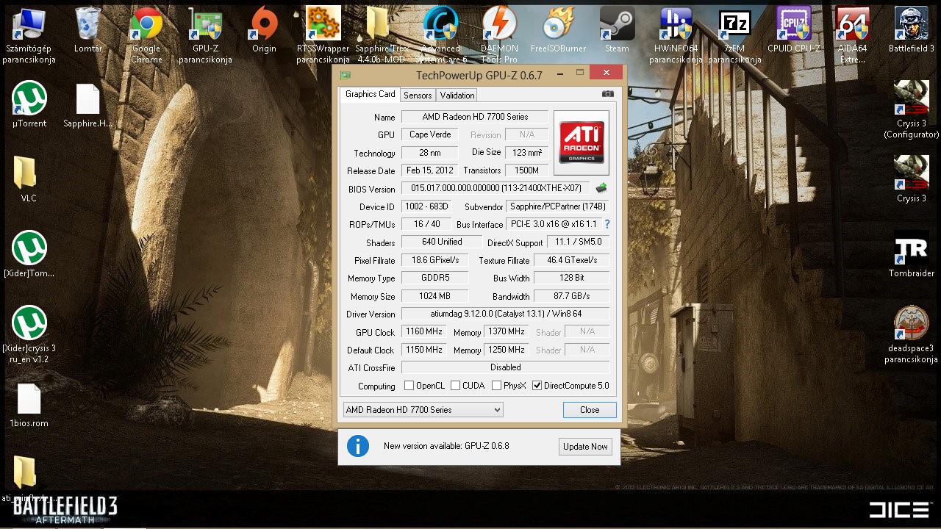Image resolution: width=941 pixels, height=529 pixels.
Task: Click the Name field value
Action: point(475,117)
